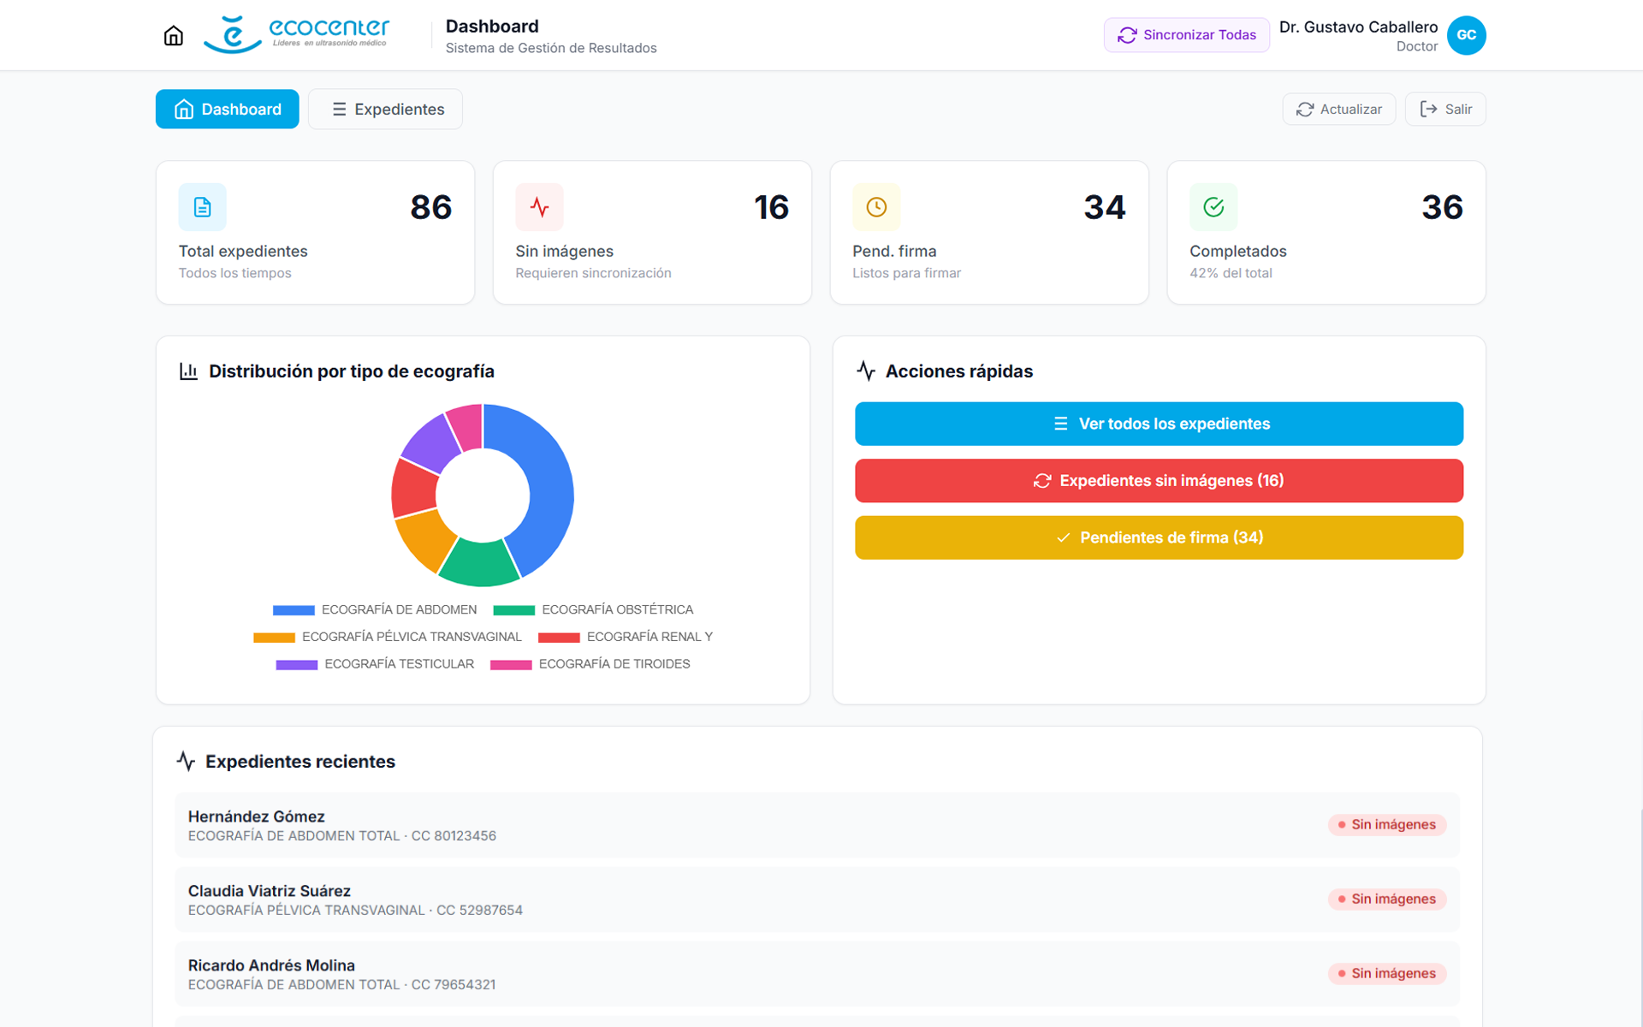Sync all with Sincronizar Todas button

[x=1186, y=35]
